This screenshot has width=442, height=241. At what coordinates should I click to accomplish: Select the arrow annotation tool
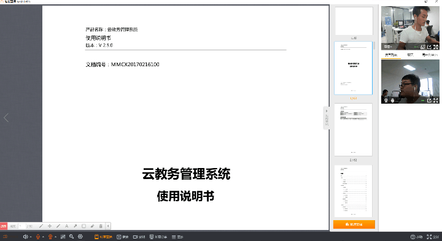click(x=76, y=226)
